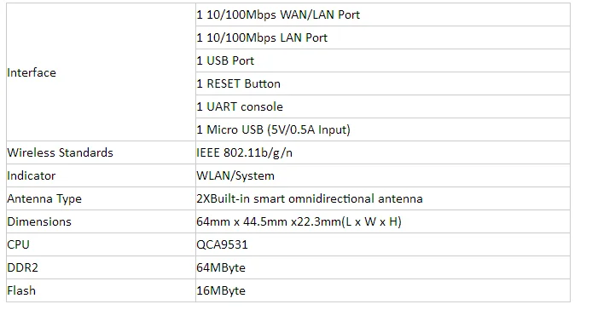Click the WLAN/System value cell
This screenshot has width=592, height=310.
click(x=383, y=175)
